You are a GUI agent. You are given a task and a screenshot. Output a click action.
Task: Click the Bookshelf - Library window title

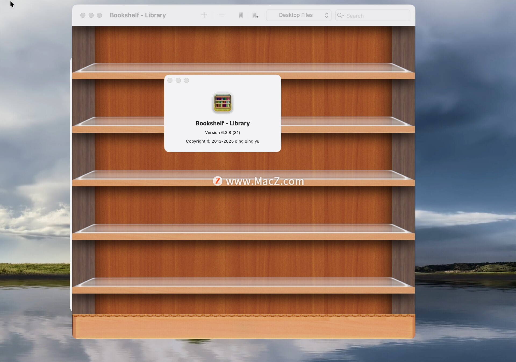pos(138,15)
